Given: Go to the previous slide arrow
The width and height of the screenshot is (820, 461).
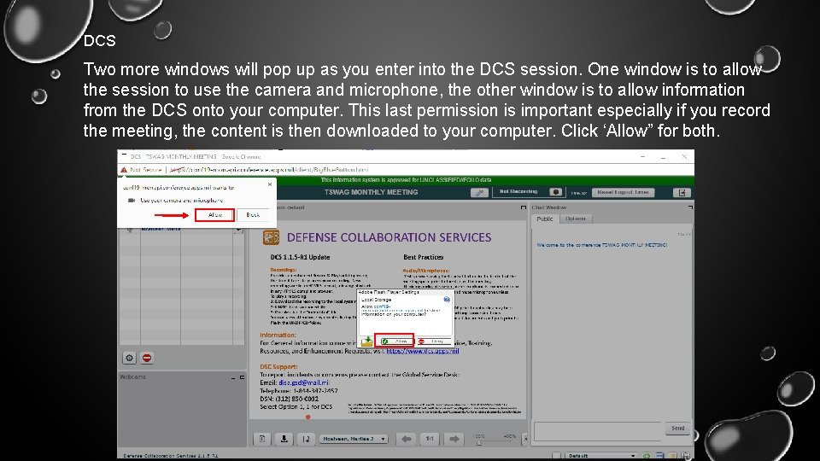Looking at the screenshot, I should (406, 439).
